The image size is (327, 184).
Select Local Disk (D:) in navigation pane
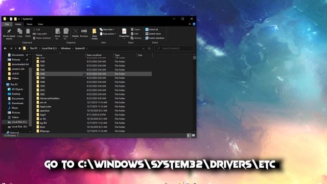click(x=19, y=127)
